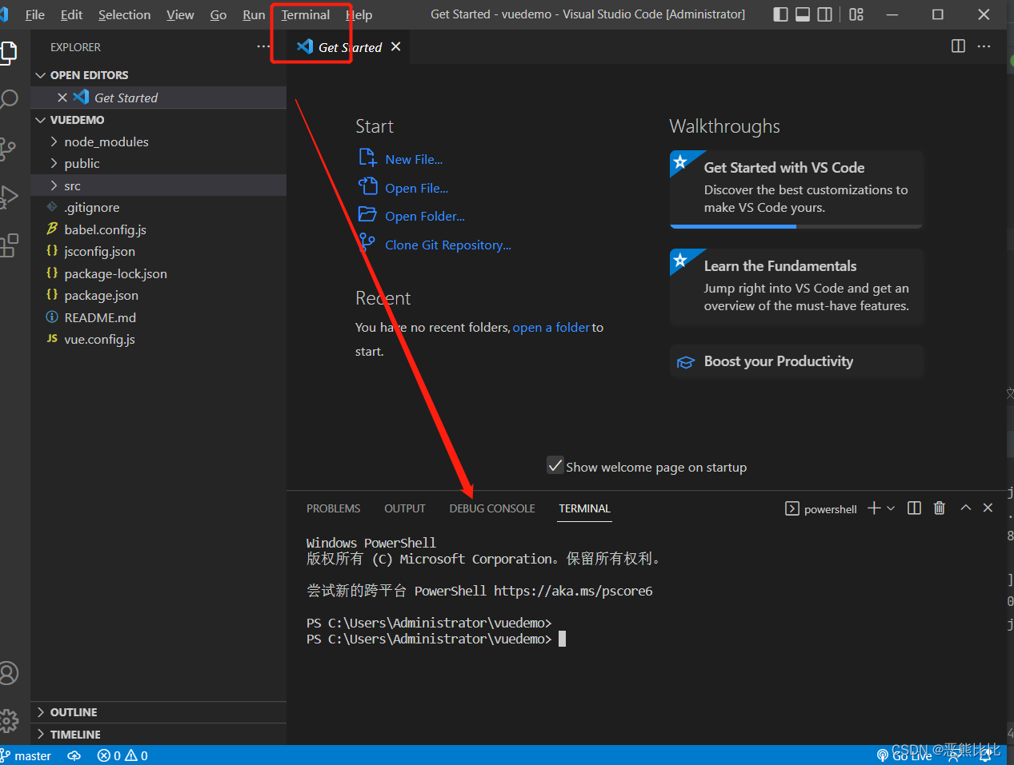Click the Open Folder... link

[424, 216]
